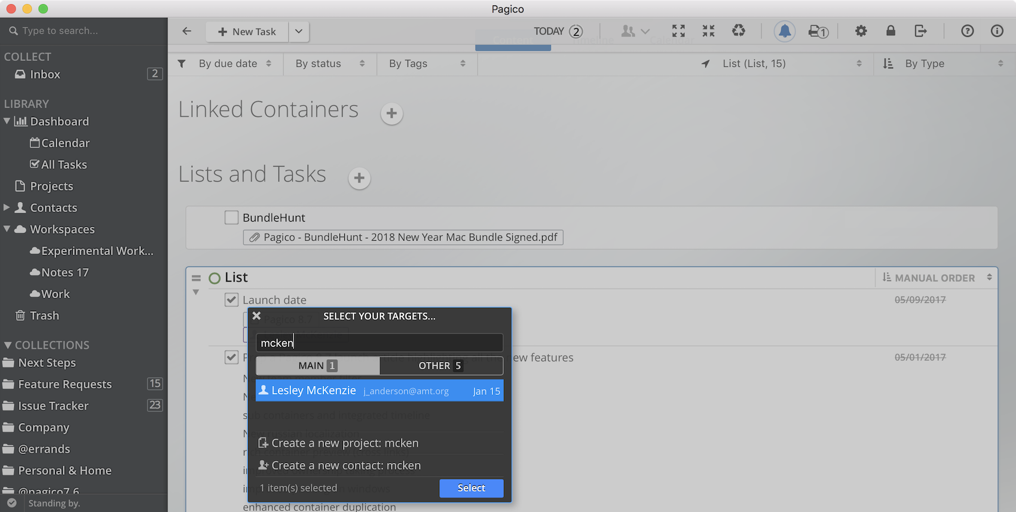Open the By status filter dropdown
1016x512 pixels.
[330, 63]
